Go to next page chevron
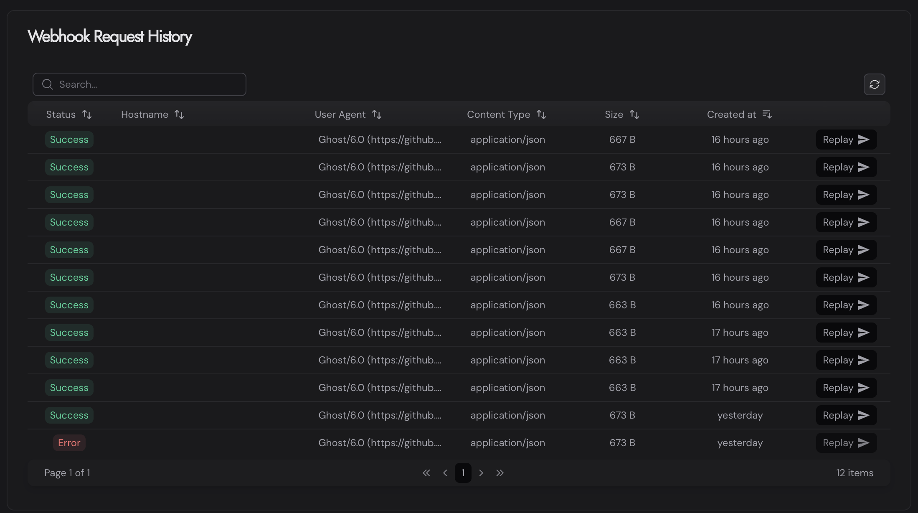The width and height of the screenshot is (918, 513). click(481, 473)
